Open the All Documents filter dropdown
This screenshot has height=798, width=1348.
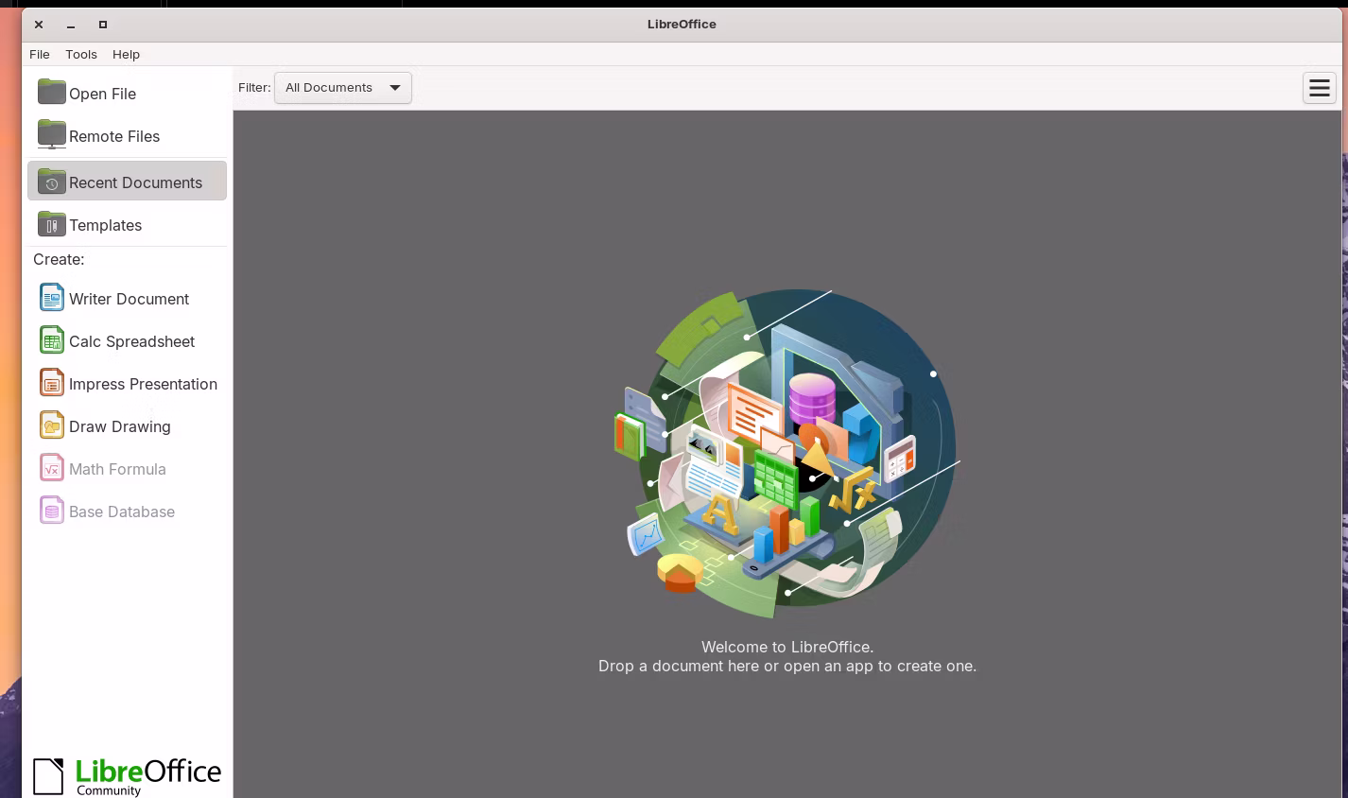(342, 88)
